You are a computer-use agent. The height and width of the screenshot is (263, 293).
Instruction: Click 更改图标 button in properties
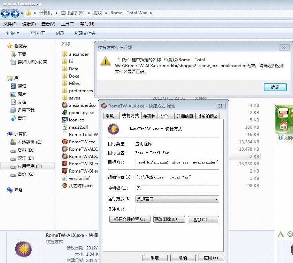pos(169,220)
